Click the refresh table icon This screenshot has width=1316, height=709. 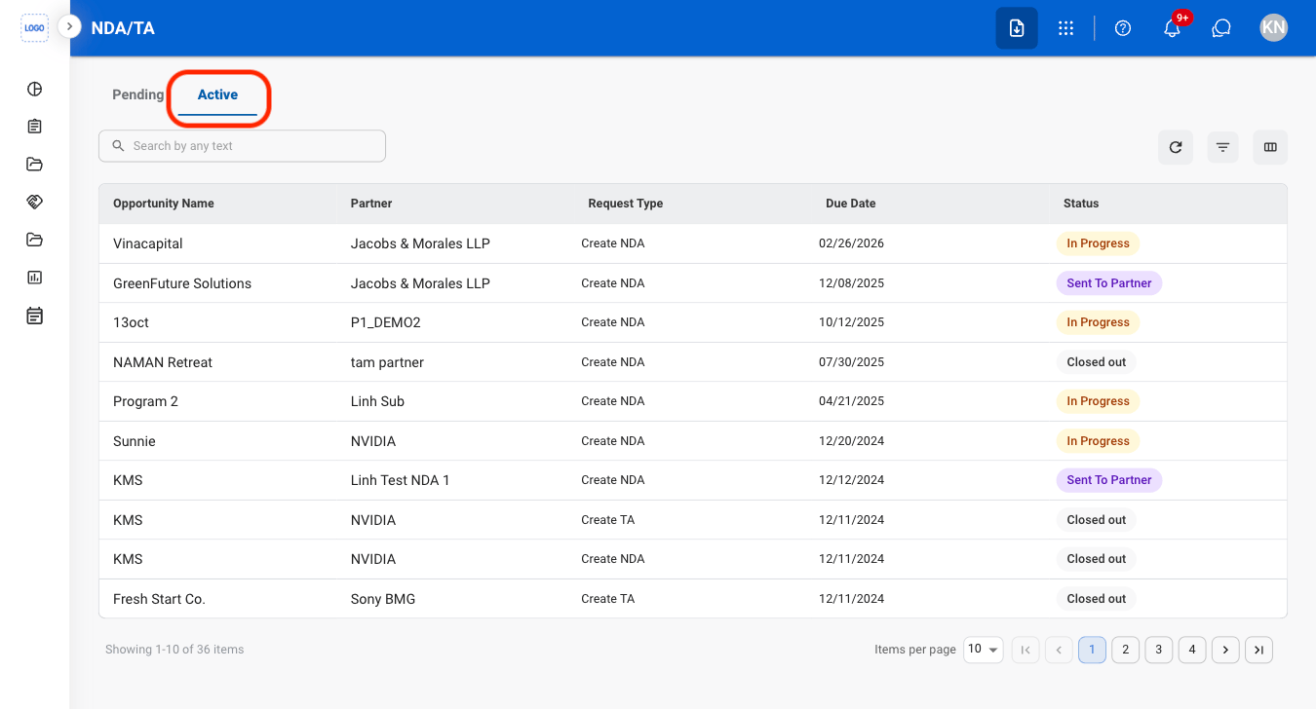1176,147
